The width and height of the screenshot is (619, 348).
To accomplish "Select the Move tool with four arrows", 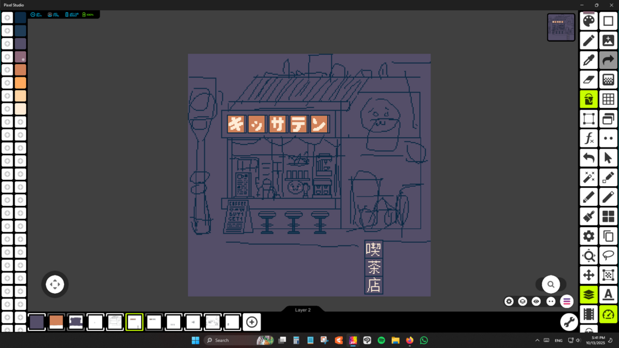I will tap(589, 275).
